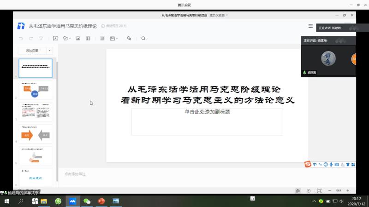The width and height of the screenshot is (369, 207).
Task: Click the 添加页面 button
Action: (32, 51)
